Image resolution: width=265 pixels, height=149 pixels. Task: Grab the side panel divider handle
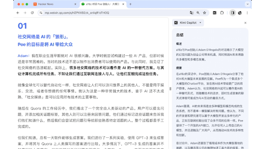pos(170,89)
